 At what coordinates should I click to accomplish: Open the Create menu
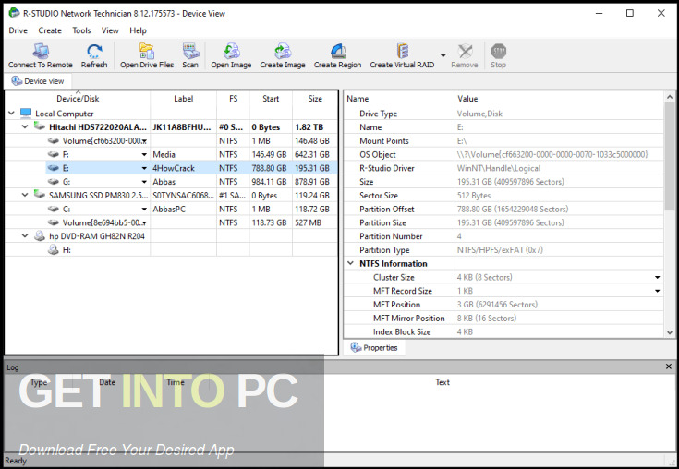pos(50,30)
